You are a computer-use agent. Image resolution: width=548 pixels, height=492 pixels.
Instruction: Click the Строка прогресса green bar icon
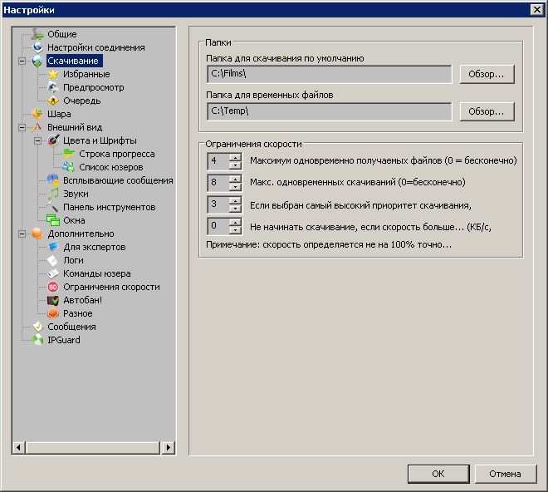[x=69, y=154]
